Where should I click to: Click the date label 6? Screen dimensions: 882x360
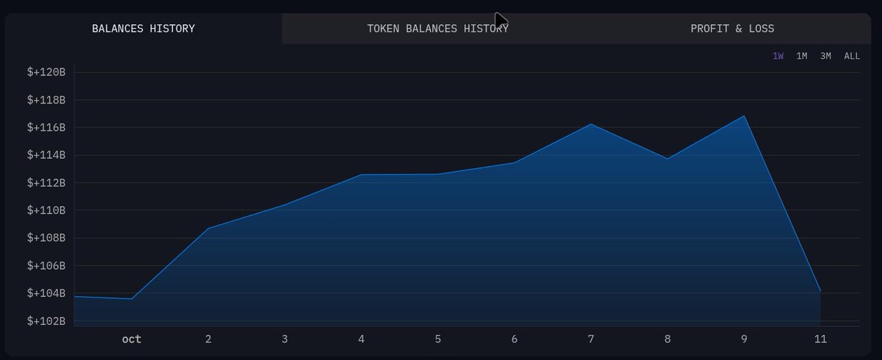click(x=514, y=339)
